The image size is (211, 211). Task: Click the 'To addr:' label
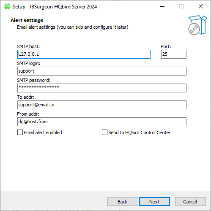click(x=26, y=97)
